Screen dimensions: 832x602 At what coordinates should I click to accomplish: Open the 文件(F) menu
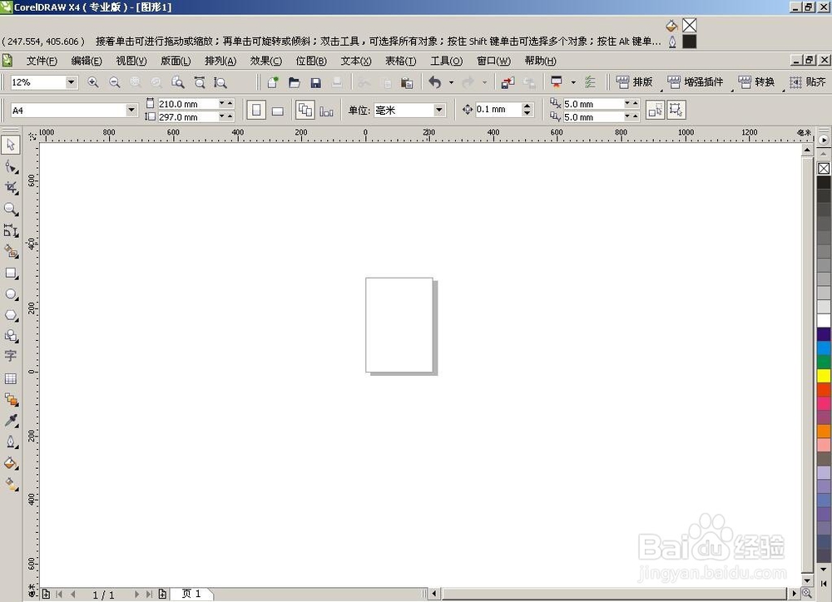pos(42,61)
